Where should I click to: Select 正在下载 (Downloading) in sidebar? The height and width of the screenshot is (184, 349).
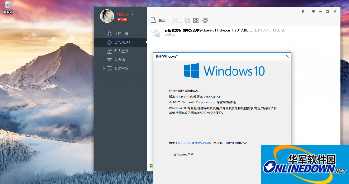click(120, 34)
